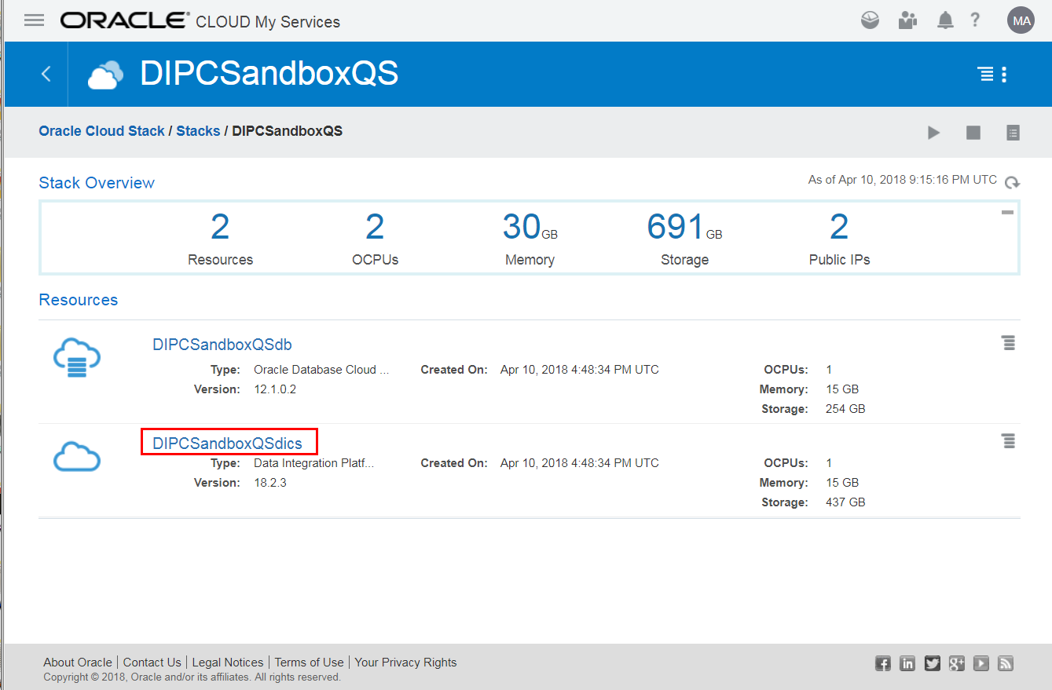Click the Facebook icon in the footer

tap(883, 663)
